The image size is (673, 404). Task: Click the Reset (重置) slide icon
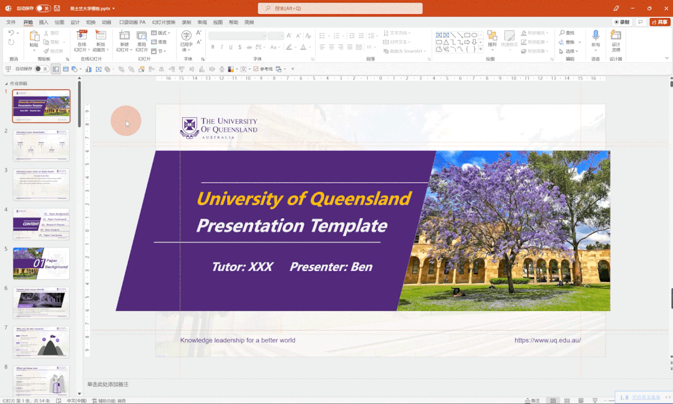pyautogui.click(x=159, y=42)
